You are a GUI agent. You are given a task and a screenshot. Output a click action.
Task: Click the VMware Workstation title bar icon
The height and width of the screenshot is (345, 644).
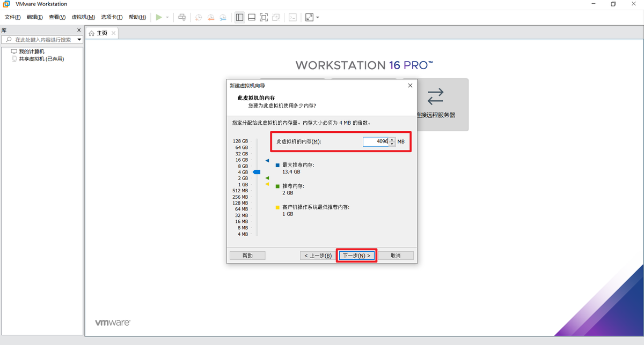click(6, 4)
